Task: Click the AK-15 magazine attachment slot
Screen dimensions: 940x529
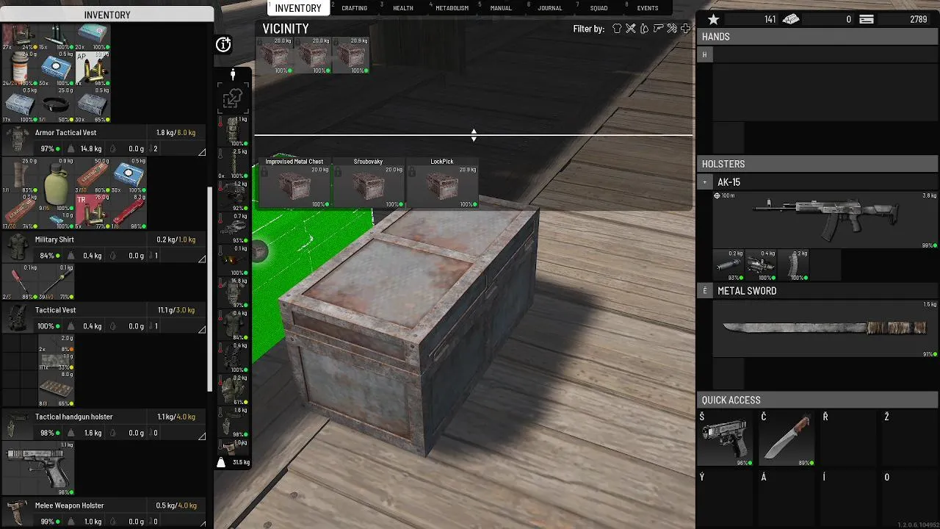Action: [792, 264]
